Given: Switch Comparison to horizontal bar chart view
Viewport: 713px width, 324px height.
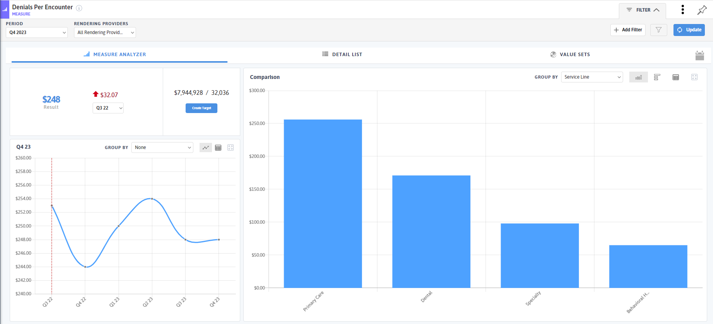Looking at the screenshot, I should tap(657, 77).
